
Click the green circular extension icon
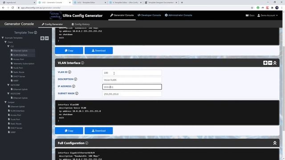point(258,8)
